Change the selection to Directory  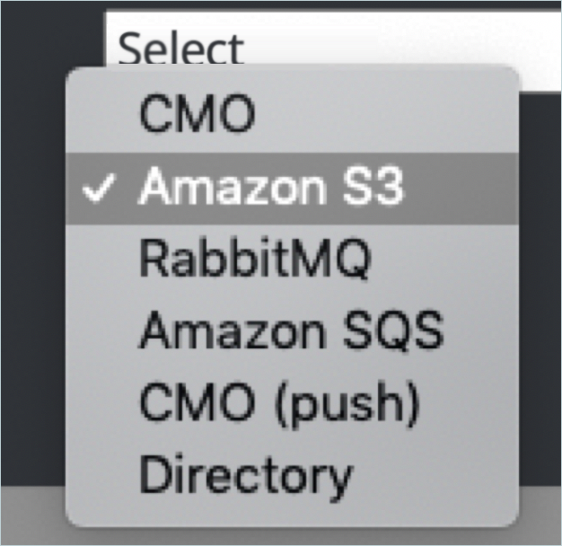pos(245,476)
